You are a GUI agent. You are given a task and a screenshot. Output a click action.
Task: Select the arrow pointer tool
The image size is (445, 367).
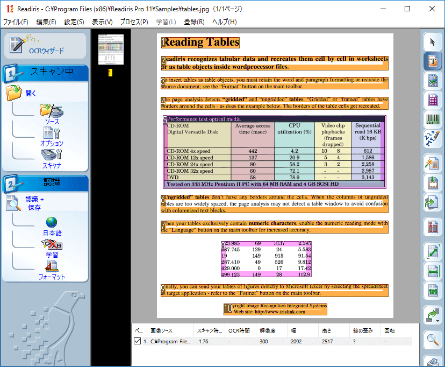pyautogui.click(x=433, y=42)
